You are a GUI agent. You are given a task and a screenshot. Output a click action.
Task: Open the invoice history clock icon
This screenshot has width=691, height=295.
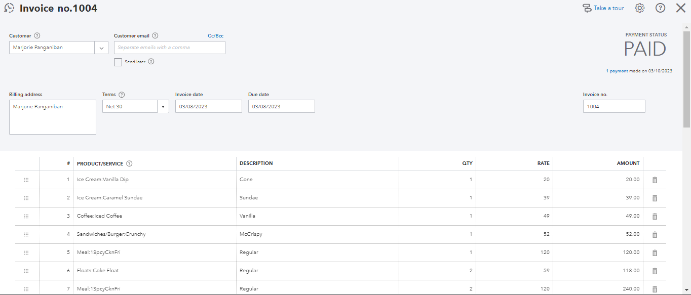click(9, 8)
